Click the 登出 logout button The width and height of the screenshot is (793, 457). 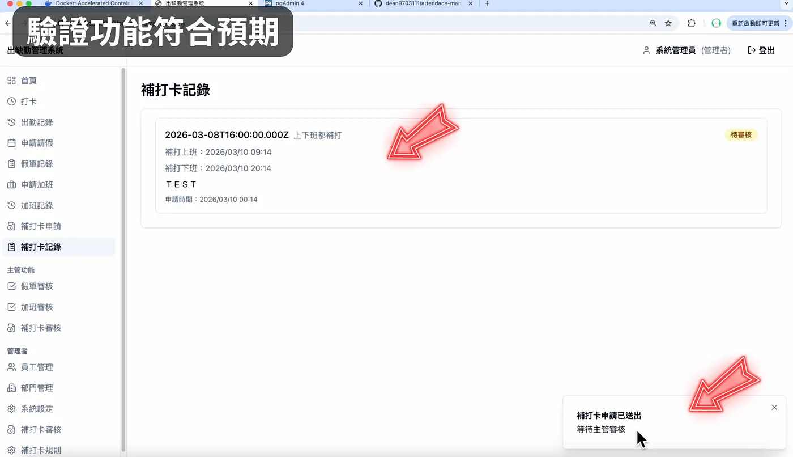(x=761, y=50)
